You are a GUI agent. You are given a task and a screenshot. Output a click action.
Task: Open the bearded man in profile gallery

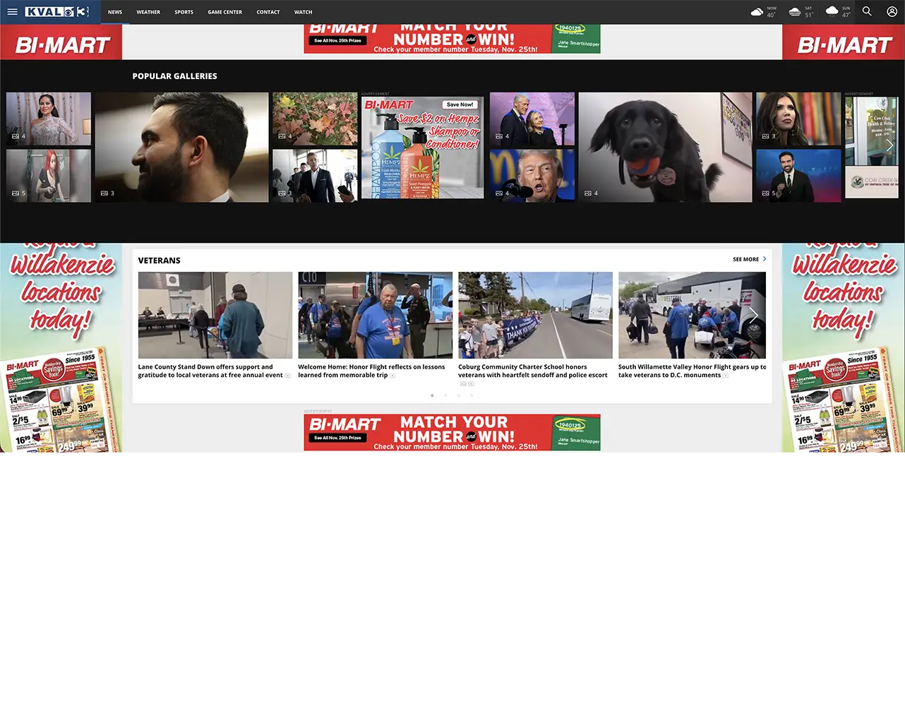pos(182,148)
